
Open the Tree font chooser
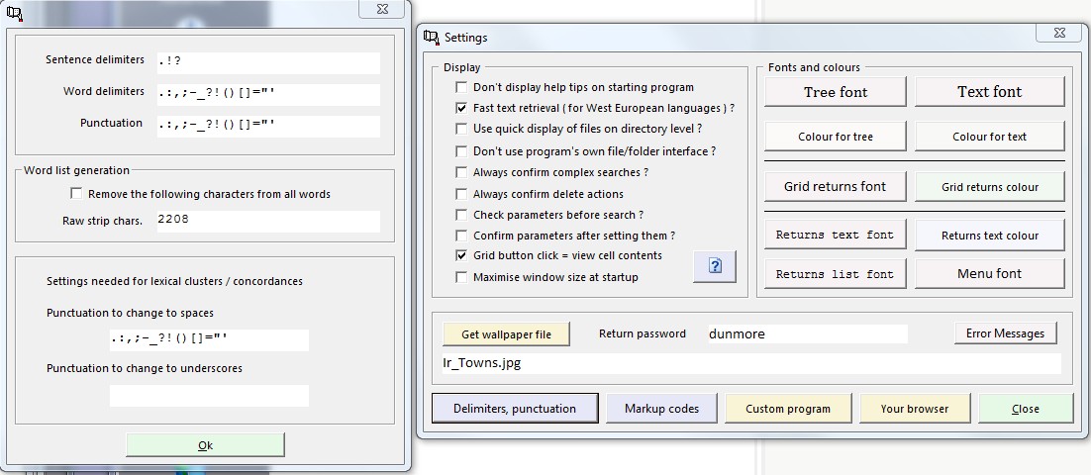(x=835, y=92)
